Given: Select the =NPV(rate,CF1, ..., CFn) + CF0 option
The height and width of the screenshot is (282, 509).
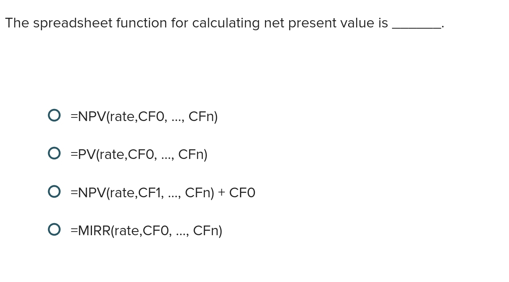Looking at the screenshot, I should coord(54,191).
